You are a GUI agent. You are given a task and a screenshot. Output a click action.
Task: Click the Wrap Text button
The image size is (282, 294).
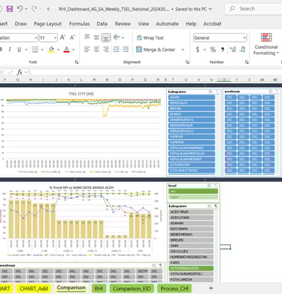click(150, 38)
